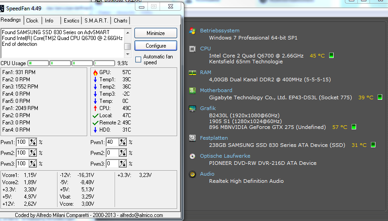Click the right Pwm3 spinner set to 0
The image size is (388, 221).
(122, 164)
